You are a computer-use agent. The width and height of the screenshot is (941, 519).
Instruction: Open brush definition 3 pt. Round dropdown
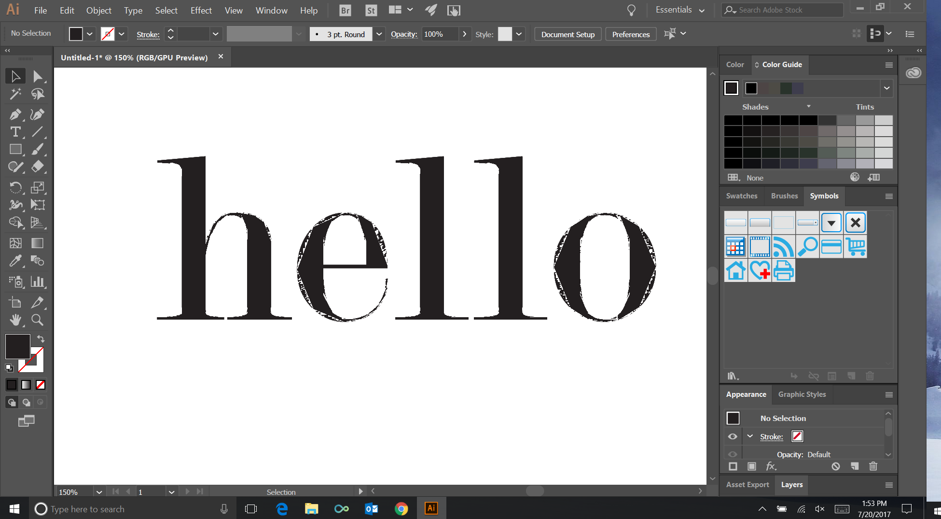(379, 34)
